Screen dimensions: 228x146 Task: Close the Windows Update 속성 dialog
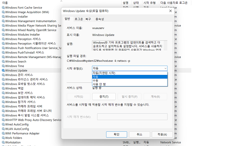coord(170,11)
